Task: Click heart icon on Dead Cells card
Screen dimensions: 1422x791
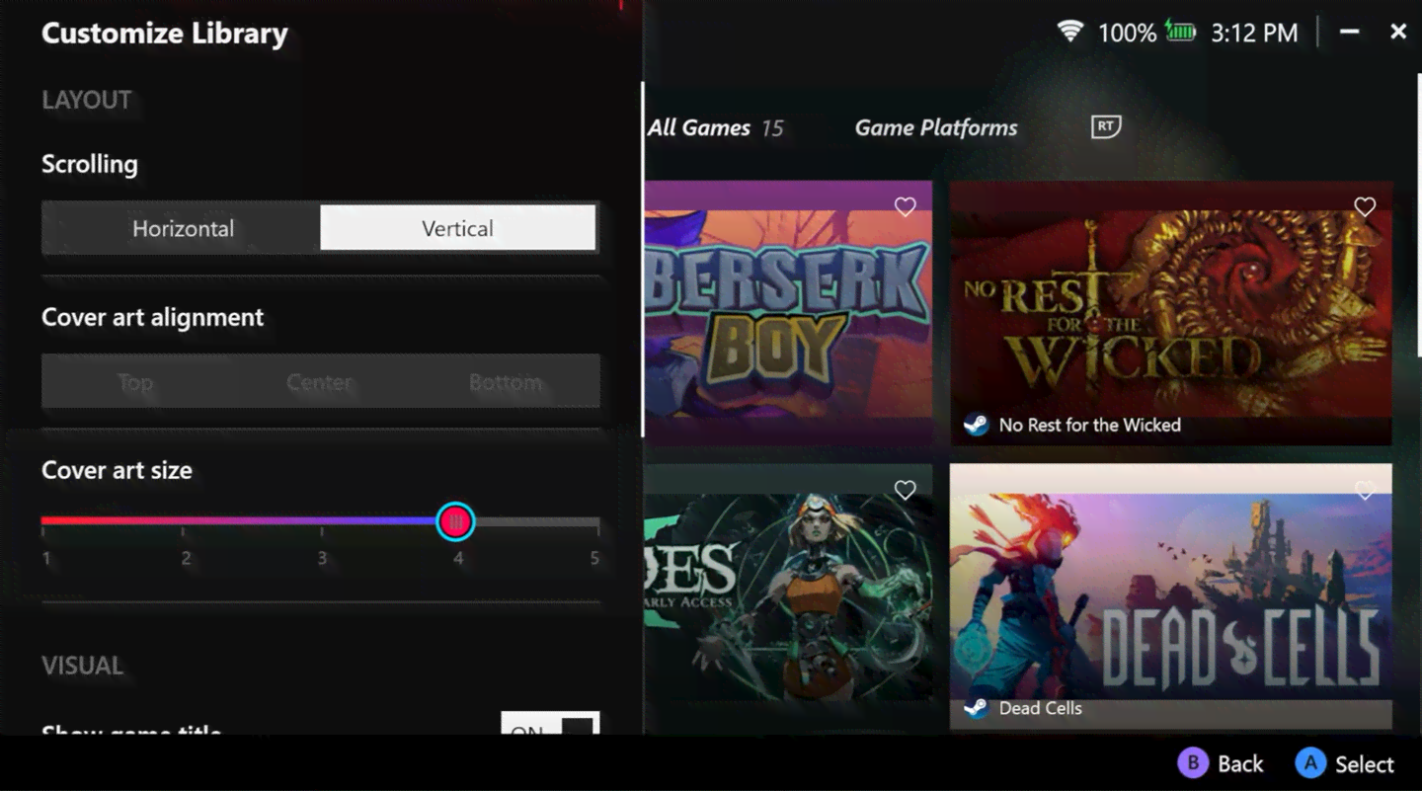Action: point(1364,491)
